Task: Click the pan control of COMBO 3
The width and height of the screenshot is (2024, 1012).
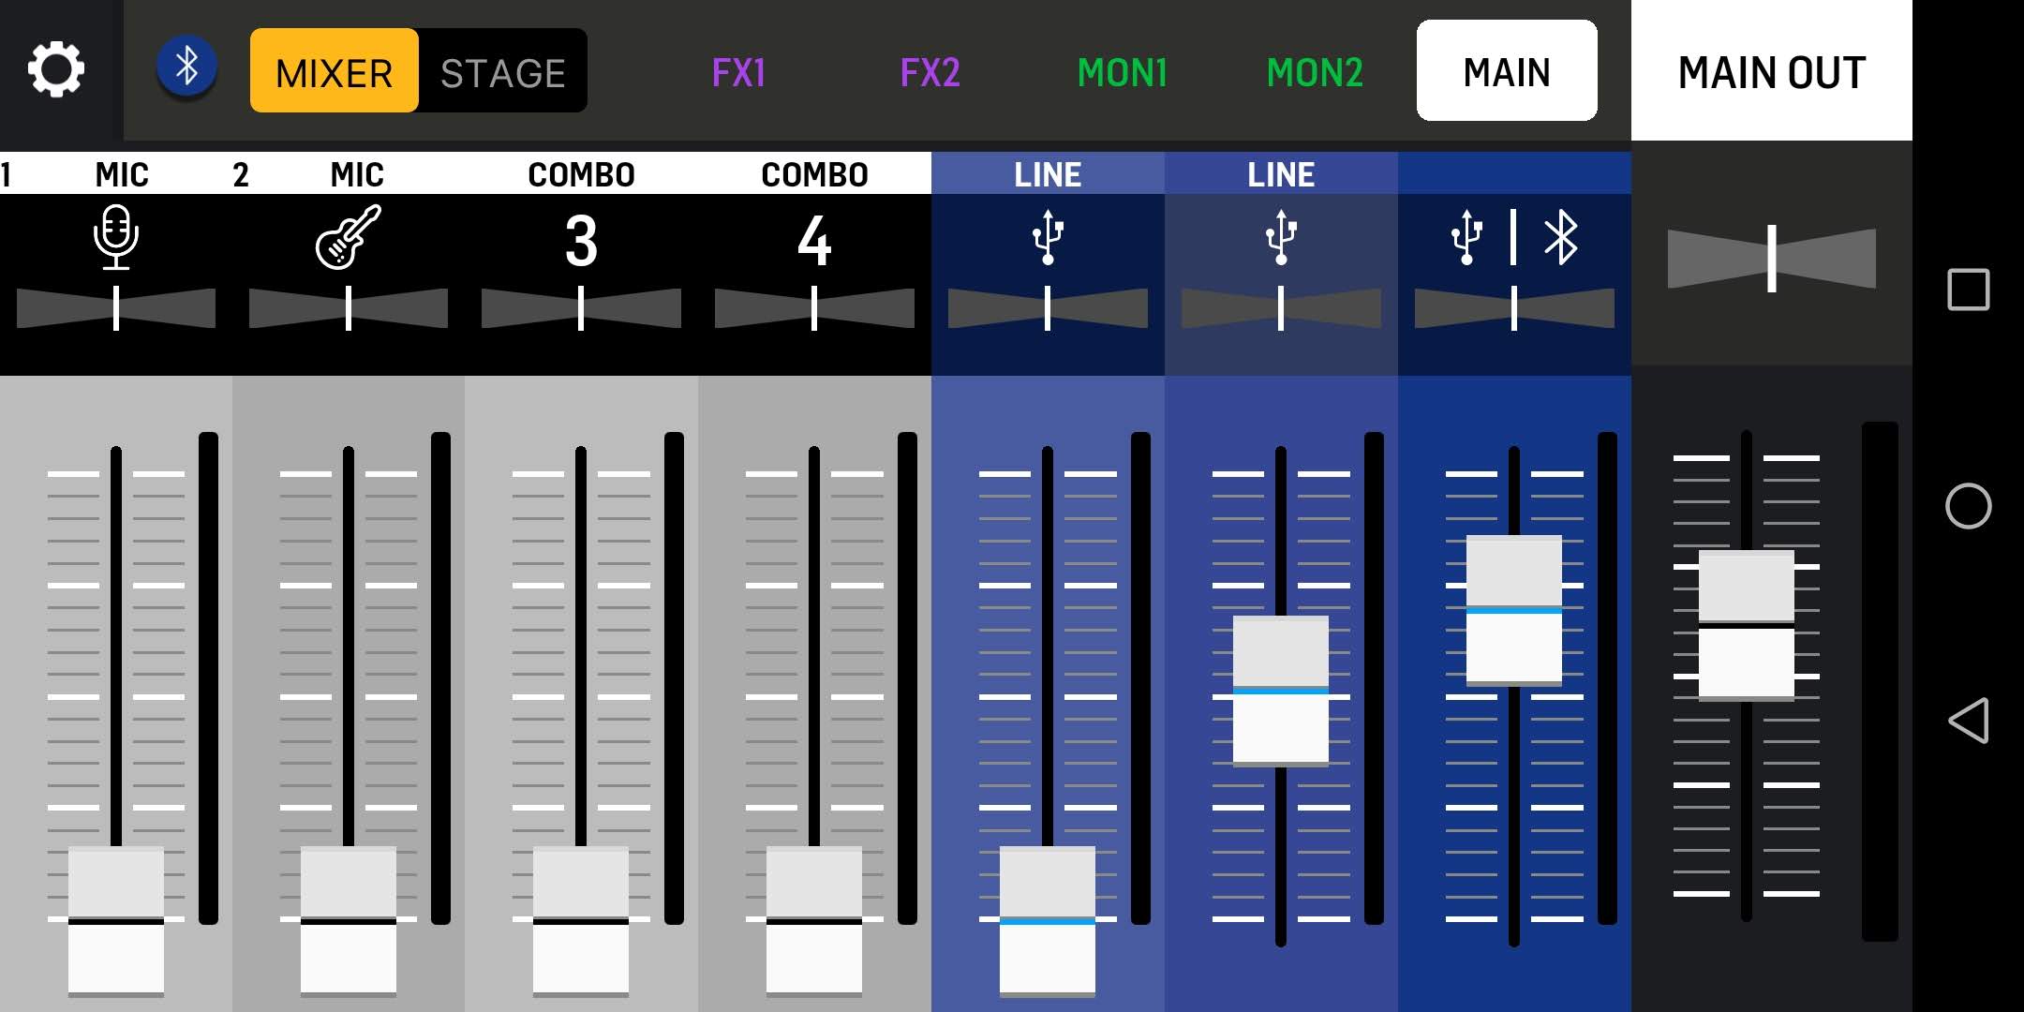Action: coord(581,308)
